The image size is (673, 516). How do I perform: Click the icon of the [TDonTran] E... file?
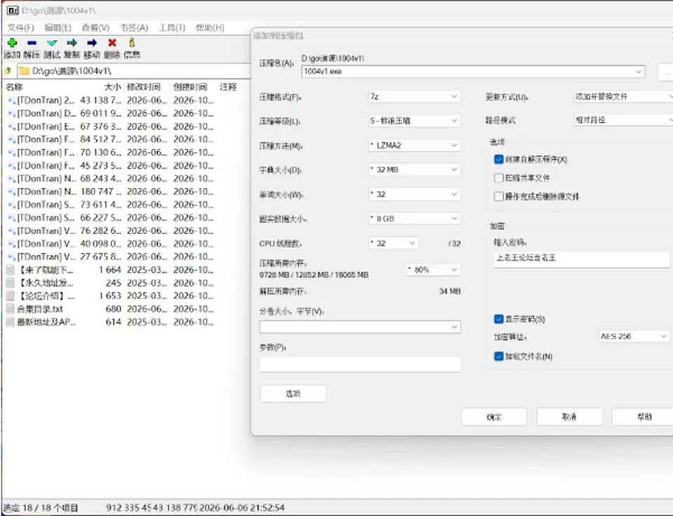point(12,127)
